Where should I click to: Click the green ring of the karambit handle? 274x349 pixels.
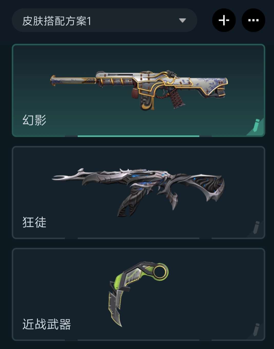click(160, 272)
